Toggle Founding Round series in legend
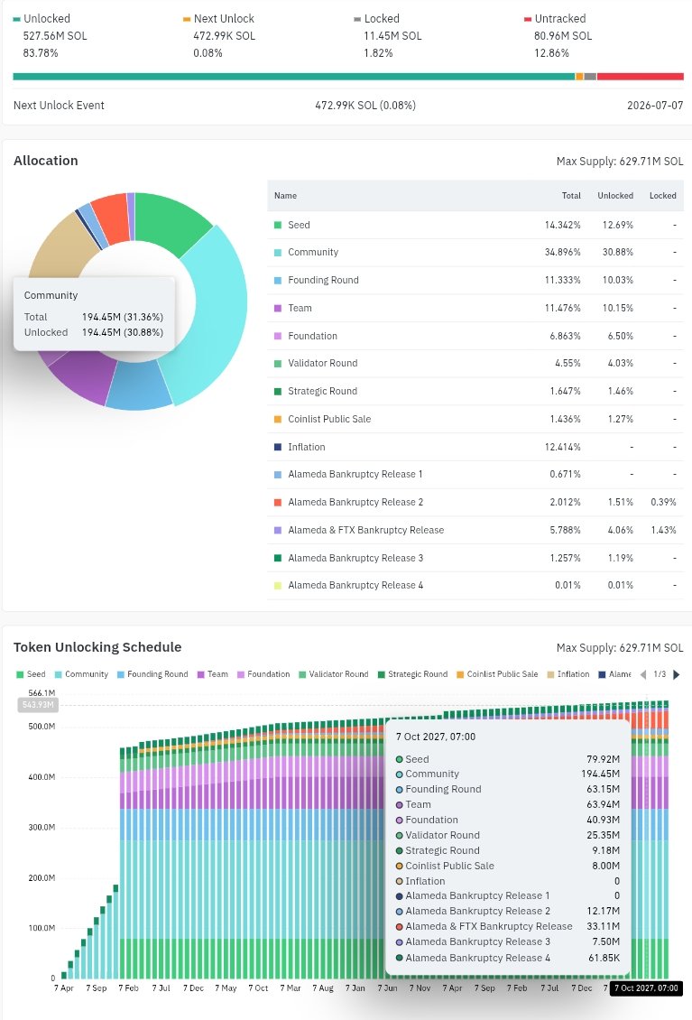Viewport: 692px width, 1020px height. pyautogui.click(x=152, y=674)
